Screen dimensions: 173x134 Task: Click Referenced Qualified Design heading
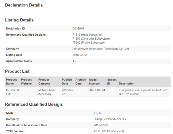point(34,104)
